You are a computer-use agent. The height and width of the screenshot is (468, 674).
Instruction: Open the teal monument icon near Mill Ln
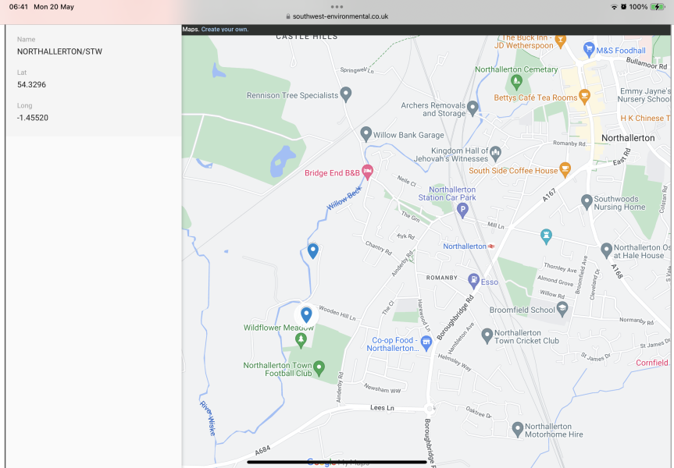(547, 236)
